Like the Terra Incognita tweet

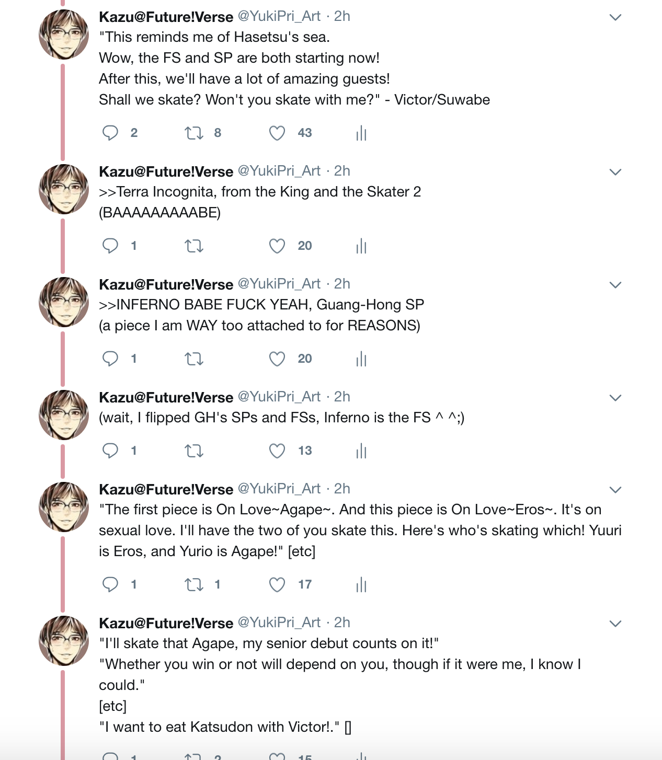[277, 246]
